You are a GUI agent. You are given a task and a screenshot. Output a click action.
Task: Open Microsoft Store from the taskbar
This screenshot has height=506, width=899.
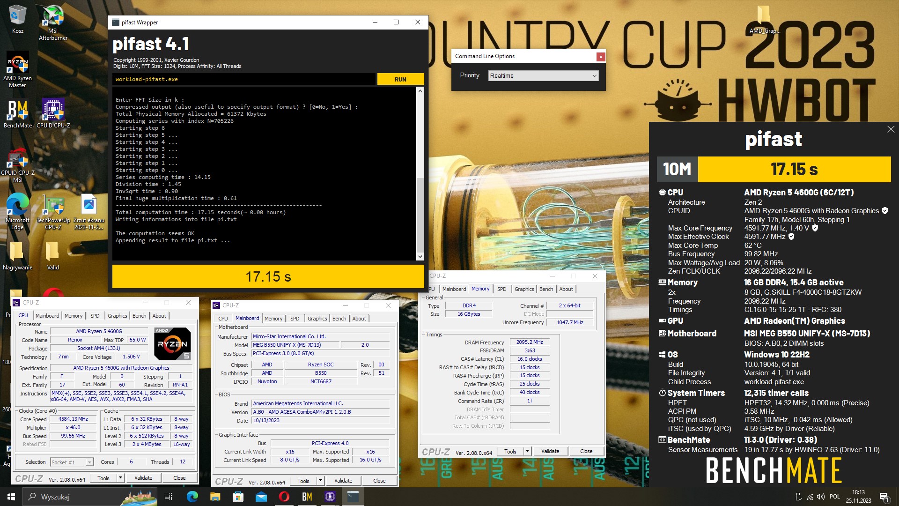[238, 497]
